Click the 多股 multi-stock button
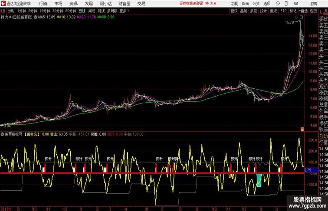Image resolution: width=328 pixels, height=211 pixels. 253,11
